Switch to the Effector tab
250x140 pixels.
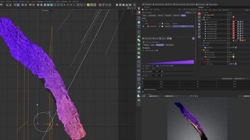pos(160,16)
